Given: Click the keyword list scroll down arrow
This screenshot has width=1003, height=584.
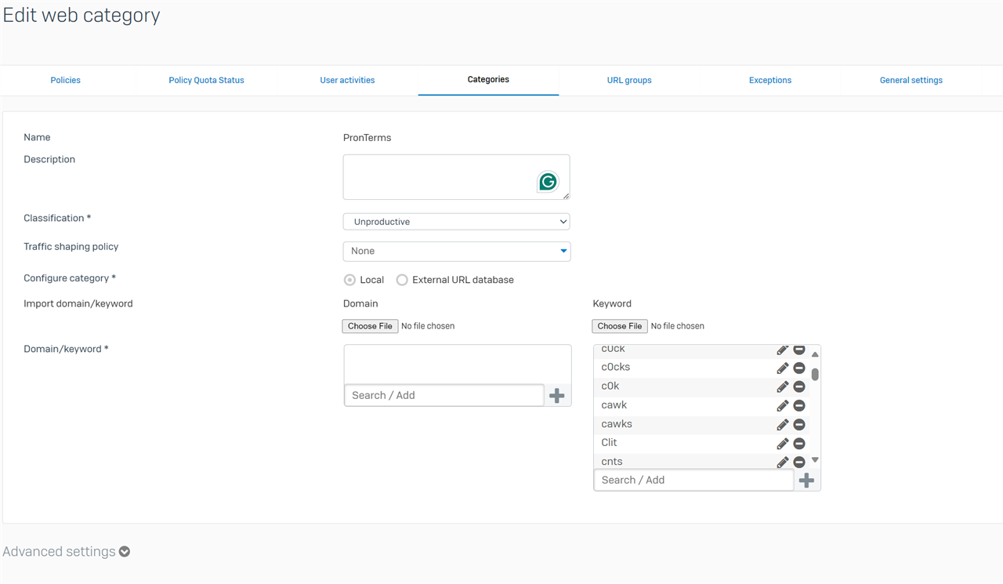Looking at the screenshot, I should 815,460.
